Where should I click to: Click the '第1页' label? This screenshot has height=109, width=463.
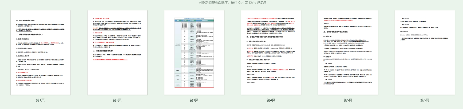point(41,100)
